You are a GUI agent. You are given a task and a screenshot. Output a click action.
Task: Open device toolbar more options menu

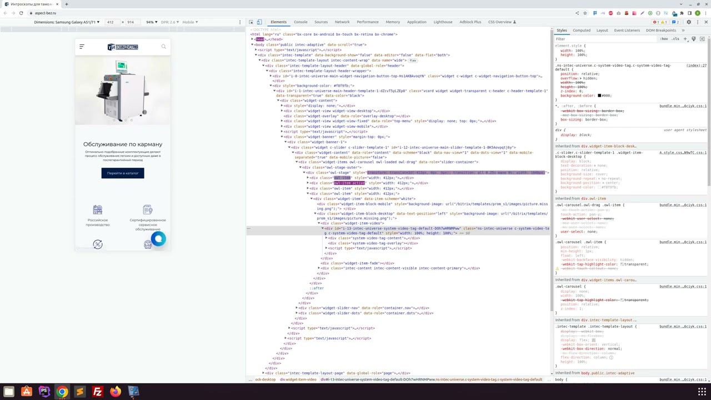coord(240,22)
